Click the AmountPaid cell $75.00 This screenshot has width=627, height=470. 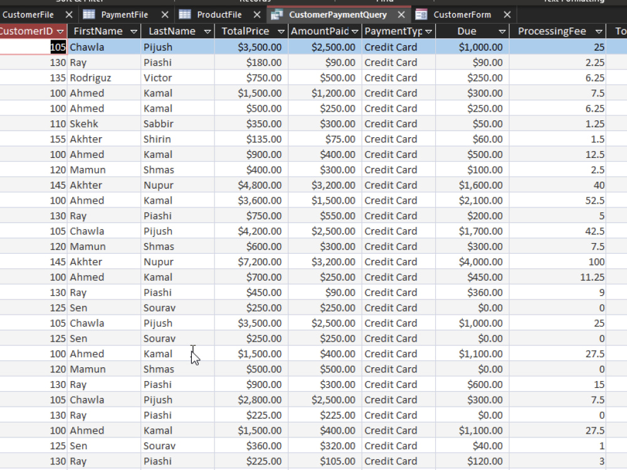(x=325, y=139)
